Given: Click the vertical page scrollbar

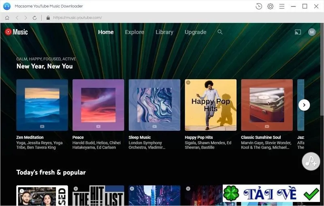Looking at the screenshot, I should [322, 70].
